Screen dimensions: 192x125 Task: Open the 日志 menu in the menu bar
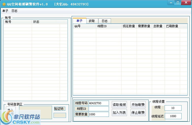pos(14,11)
